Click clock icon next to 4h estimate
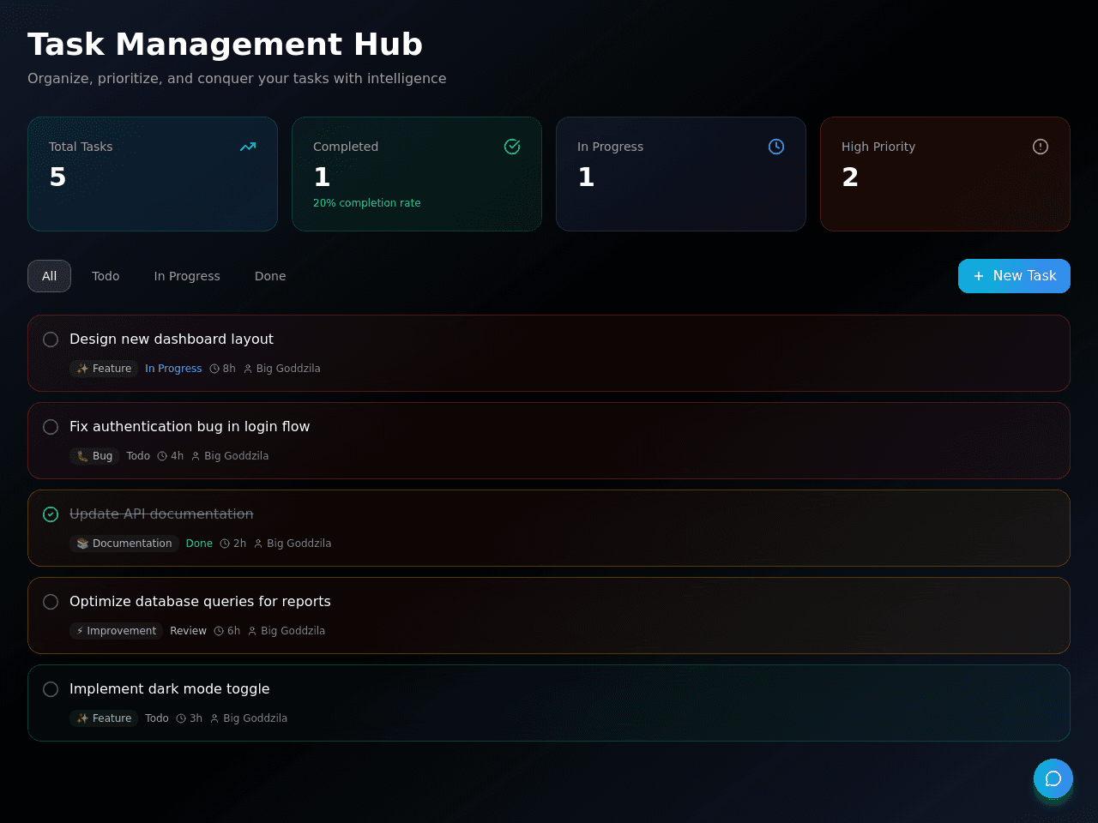 click(x=162, y=456)
